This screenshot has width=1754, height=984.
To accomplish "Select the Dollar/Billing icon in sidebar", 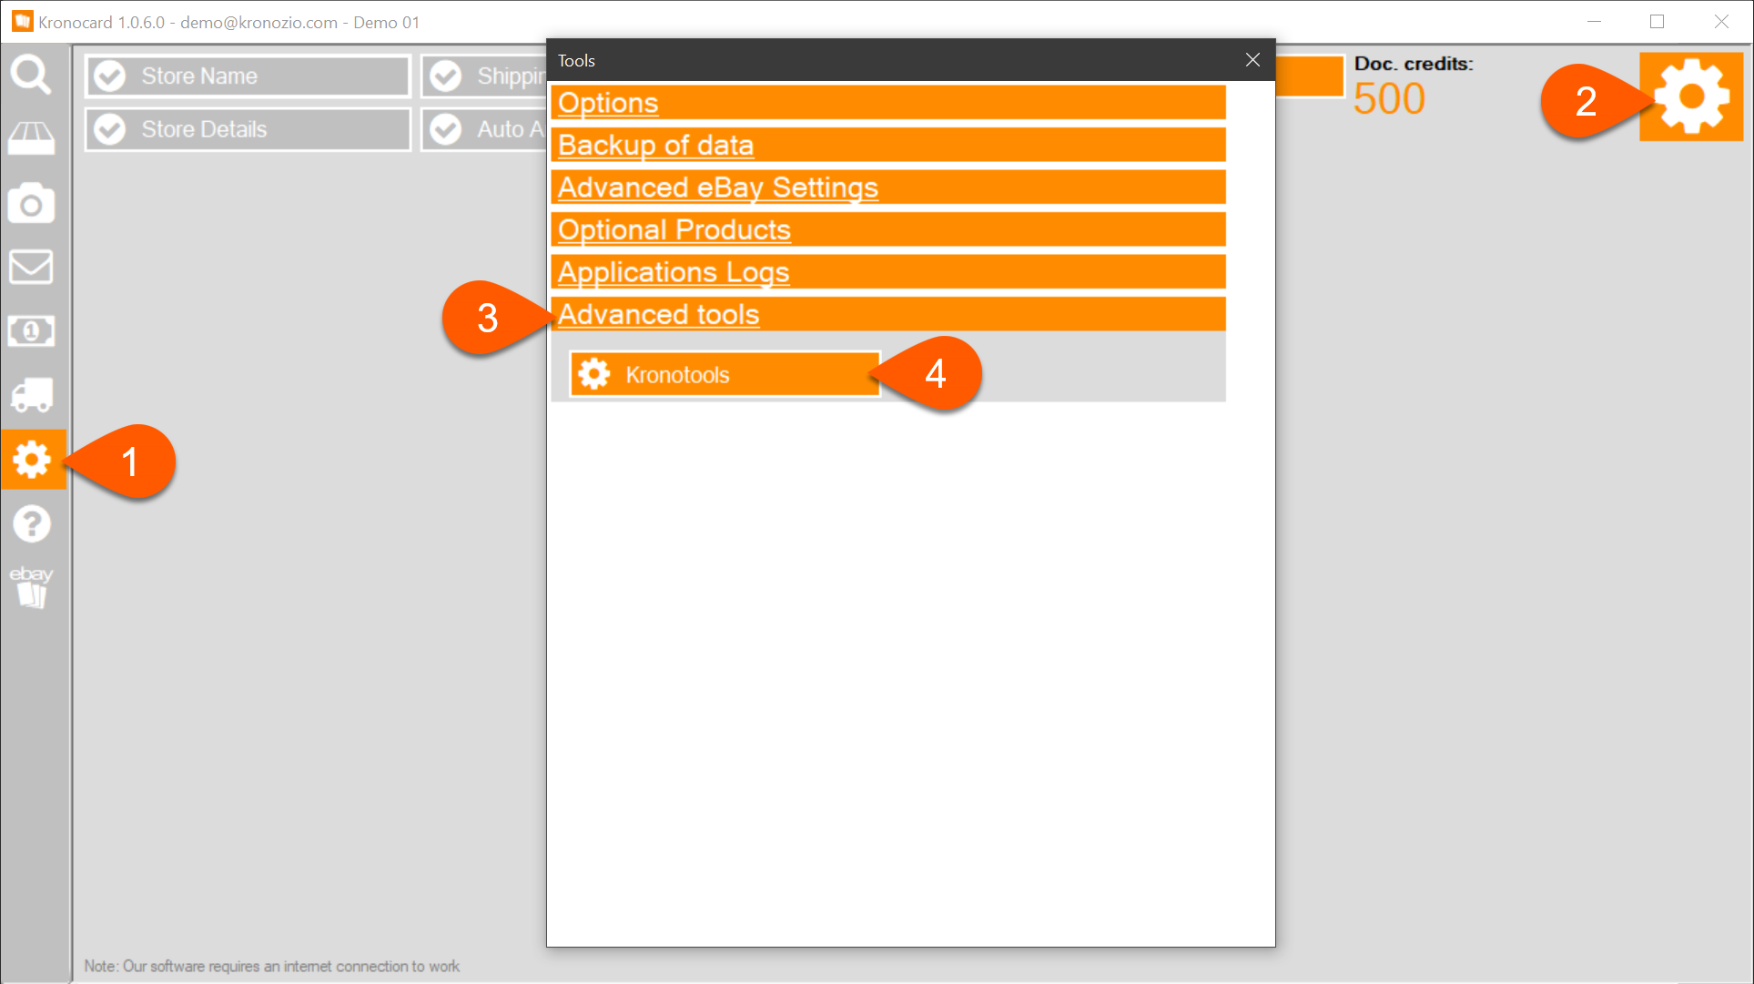I will point(31,331).
